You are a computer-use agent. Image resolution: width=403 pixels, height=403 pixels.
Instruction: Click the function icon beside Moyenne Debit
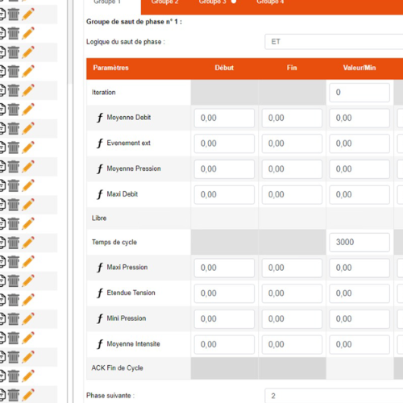[x=100, y=118]
